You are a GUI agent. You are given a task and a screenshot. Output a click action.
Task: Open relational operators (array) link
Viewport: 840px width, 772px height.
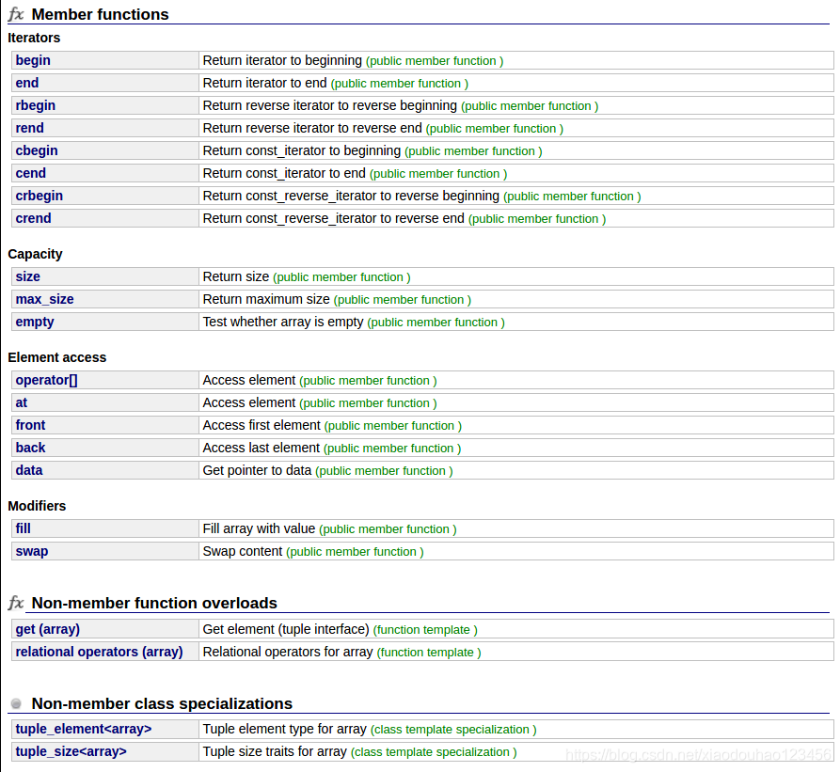click(x=99, y=651)
